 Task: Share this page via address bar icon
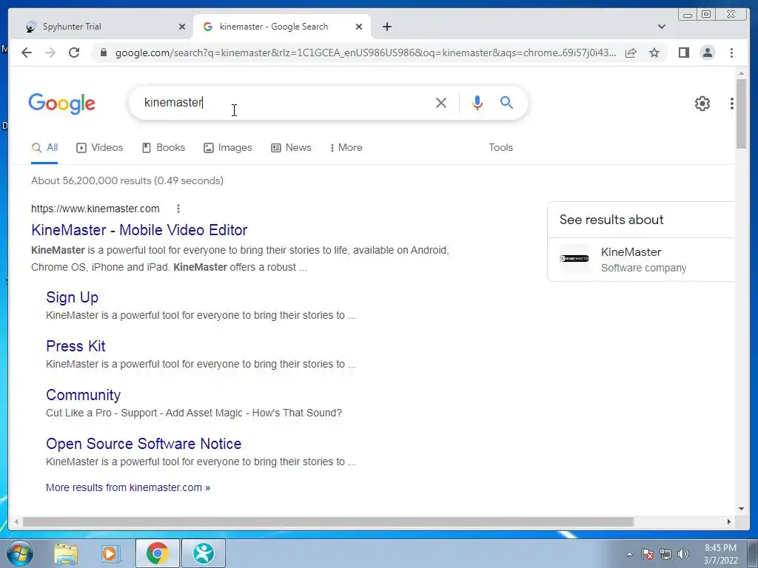tap(631, 53)
